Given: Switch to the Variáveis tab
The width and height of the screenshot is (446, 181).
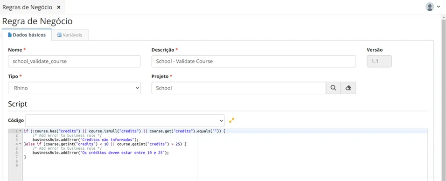Looking at the screenshot, I should 70,35.
